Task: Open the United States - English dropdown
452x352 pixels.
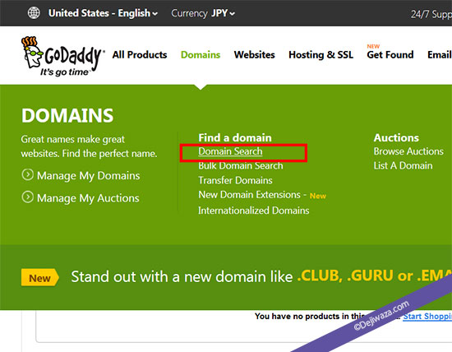Action: 103,13
